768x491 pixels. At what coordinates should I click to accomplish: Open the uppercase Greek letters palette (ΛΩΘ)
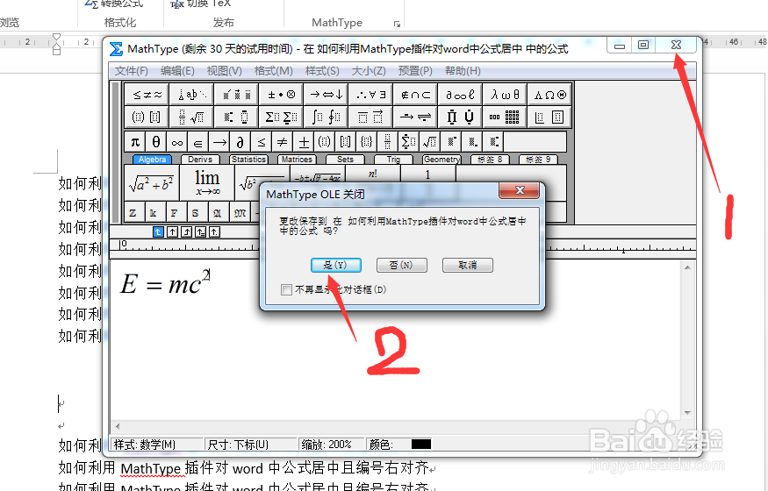[x=549, y=95]
